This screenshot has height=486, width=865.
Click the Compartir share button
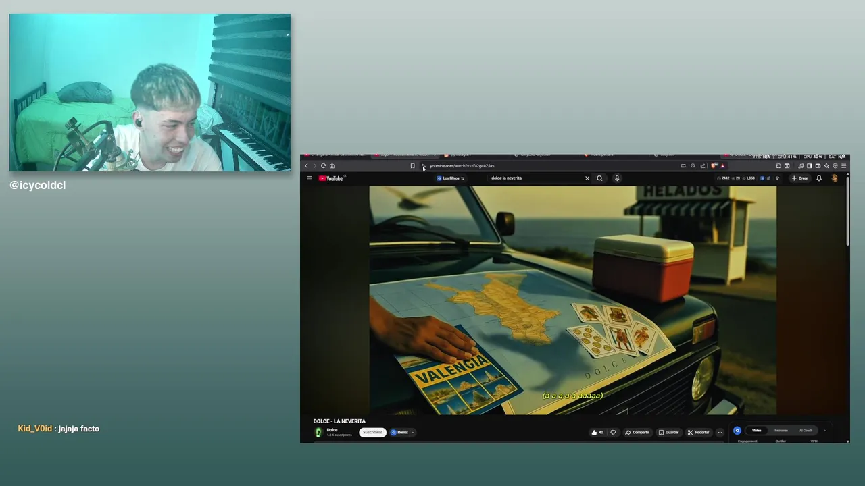click(637, 433)
